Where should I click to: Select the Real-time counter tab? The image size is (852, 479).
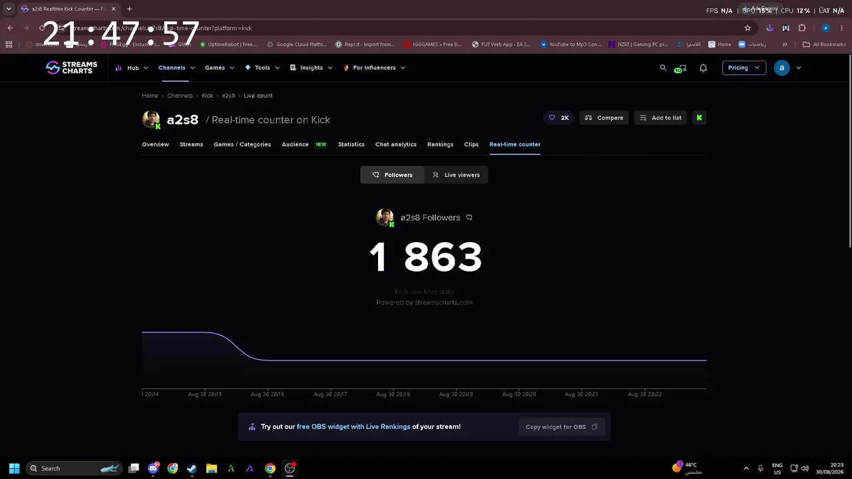tap(515, 144)
